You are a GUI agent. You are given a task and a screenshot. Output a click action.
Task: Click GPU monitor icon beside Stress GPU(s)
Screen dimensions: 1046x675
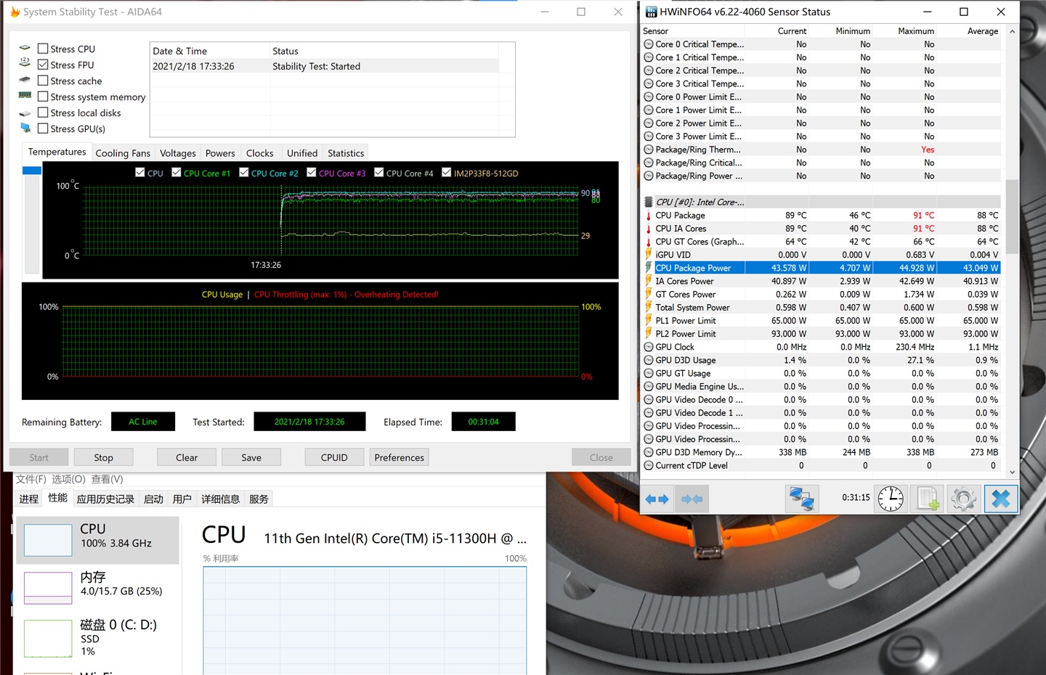25,128
